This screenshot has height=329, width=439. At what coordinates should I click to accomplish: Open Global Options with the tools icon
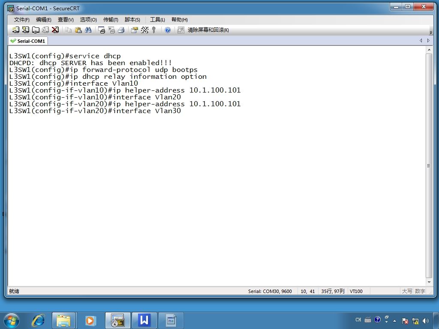click(144, 30)
